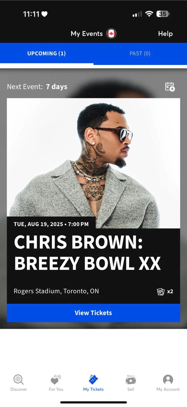Open the Chris Brown event photo
187x407 pixels.
coord(93,163)
